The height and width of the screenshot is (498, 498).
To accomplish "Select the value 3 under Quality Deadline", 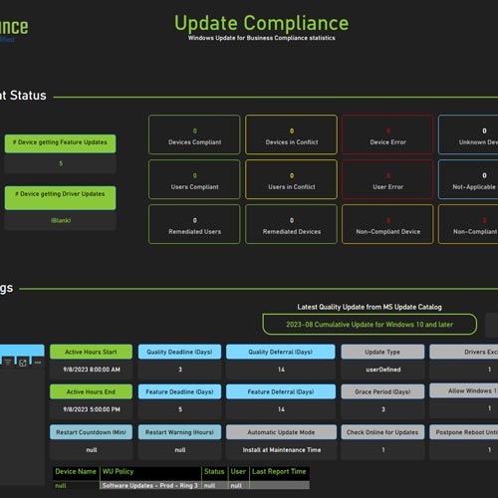I will pyautogui.click(x=180, y=370).
